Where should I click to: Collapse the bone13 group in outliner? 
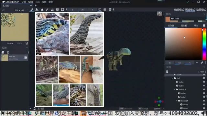(x=174, y=90)
